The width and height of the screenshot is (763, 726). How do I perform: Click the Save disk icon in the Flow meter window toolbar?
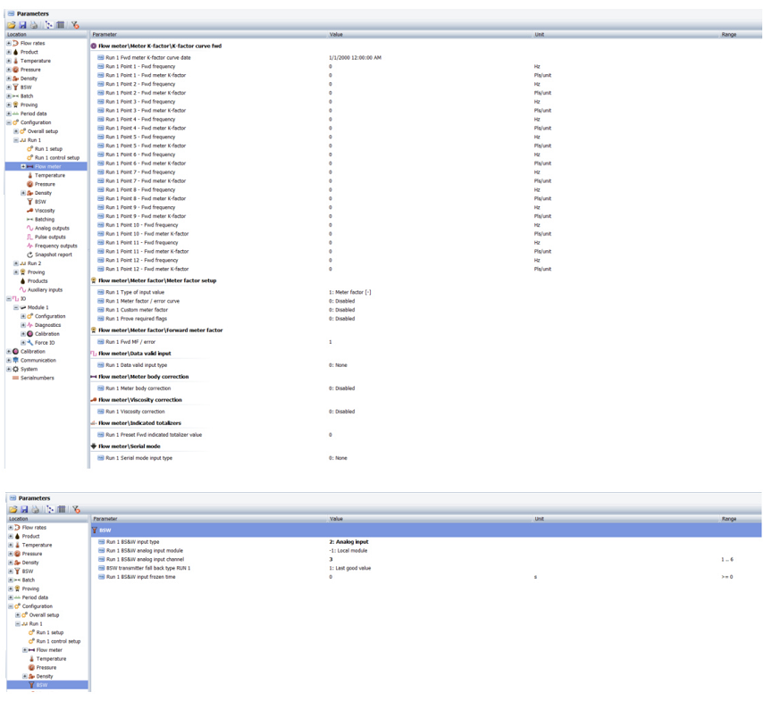(x=22, y=25)
